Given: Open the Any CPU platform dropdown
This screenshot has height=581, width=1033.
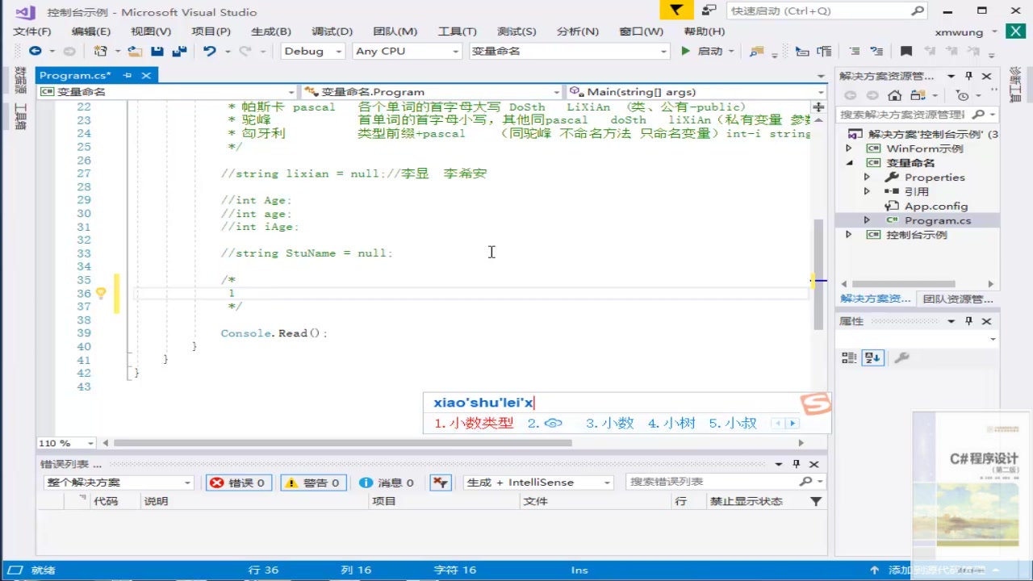Looking at the screenshot, I should coord(406,51).
